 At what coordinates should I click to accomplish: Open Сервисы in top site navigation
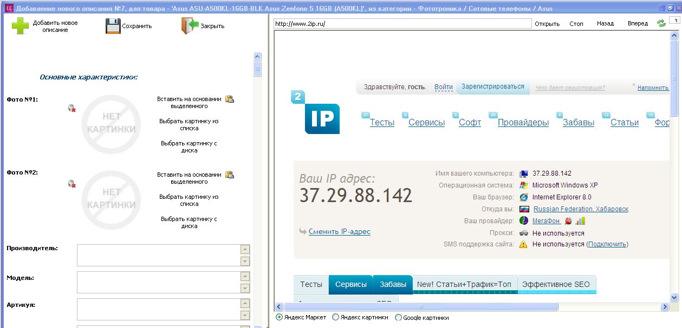(426, 123)
